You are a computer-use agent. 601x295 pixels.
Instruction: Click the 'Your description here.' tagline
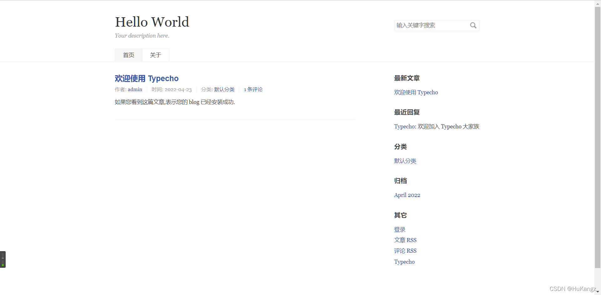[142, 36]
